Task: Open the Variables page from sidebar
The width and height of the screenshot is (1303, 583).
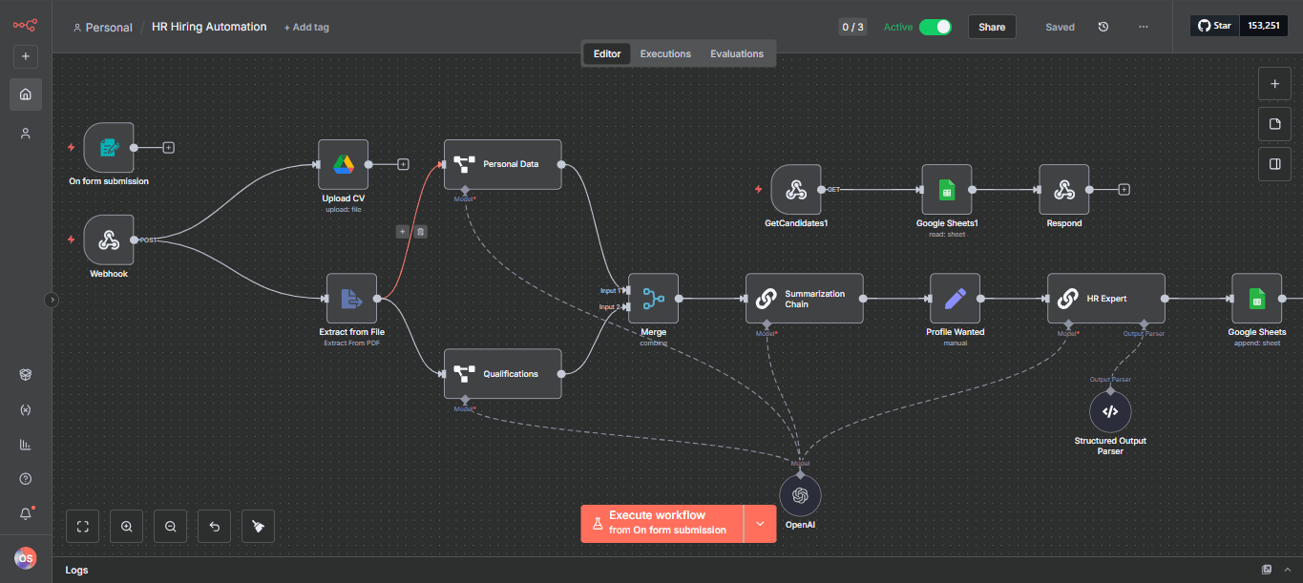Action: pos(26,409)
